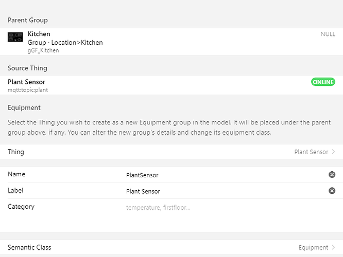This screenshot has width=343, height=257.
Task: Click the chevron arrow in Semantic Class row
Action: click(334, 248)
